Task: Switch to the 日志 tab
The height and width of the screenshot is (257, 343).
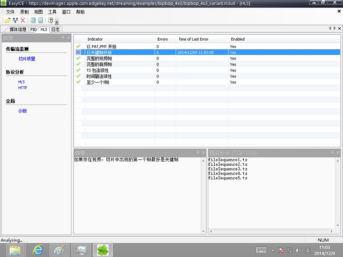Action: click(55, 29)
